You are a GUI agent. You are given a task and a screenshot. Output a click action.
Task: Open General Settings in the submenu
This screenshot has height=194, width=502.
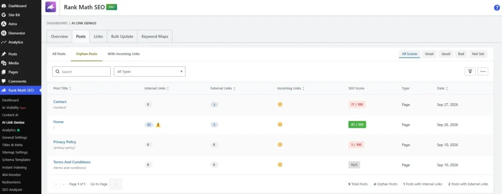(14, 137)
